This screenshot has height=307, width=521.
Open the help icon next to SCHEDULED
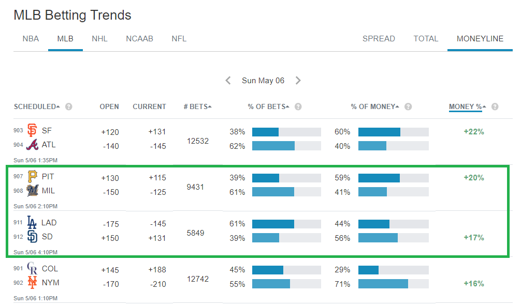(x=69, y=107)
